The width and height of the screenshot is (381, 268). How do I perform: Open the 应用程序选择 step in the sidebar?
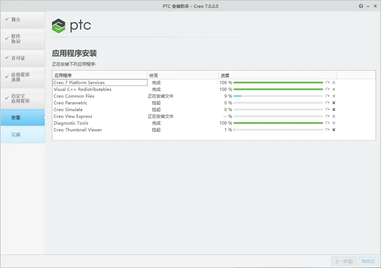(22, 77)
